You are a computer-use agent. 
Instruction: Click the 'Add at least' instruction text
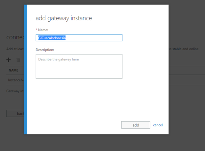15,49
